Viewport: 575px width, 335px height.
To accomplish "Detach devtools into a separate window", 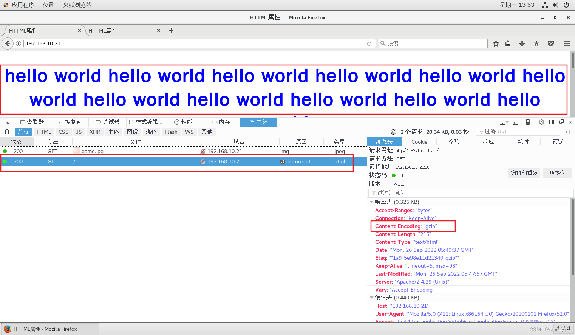I will point(561,122).
